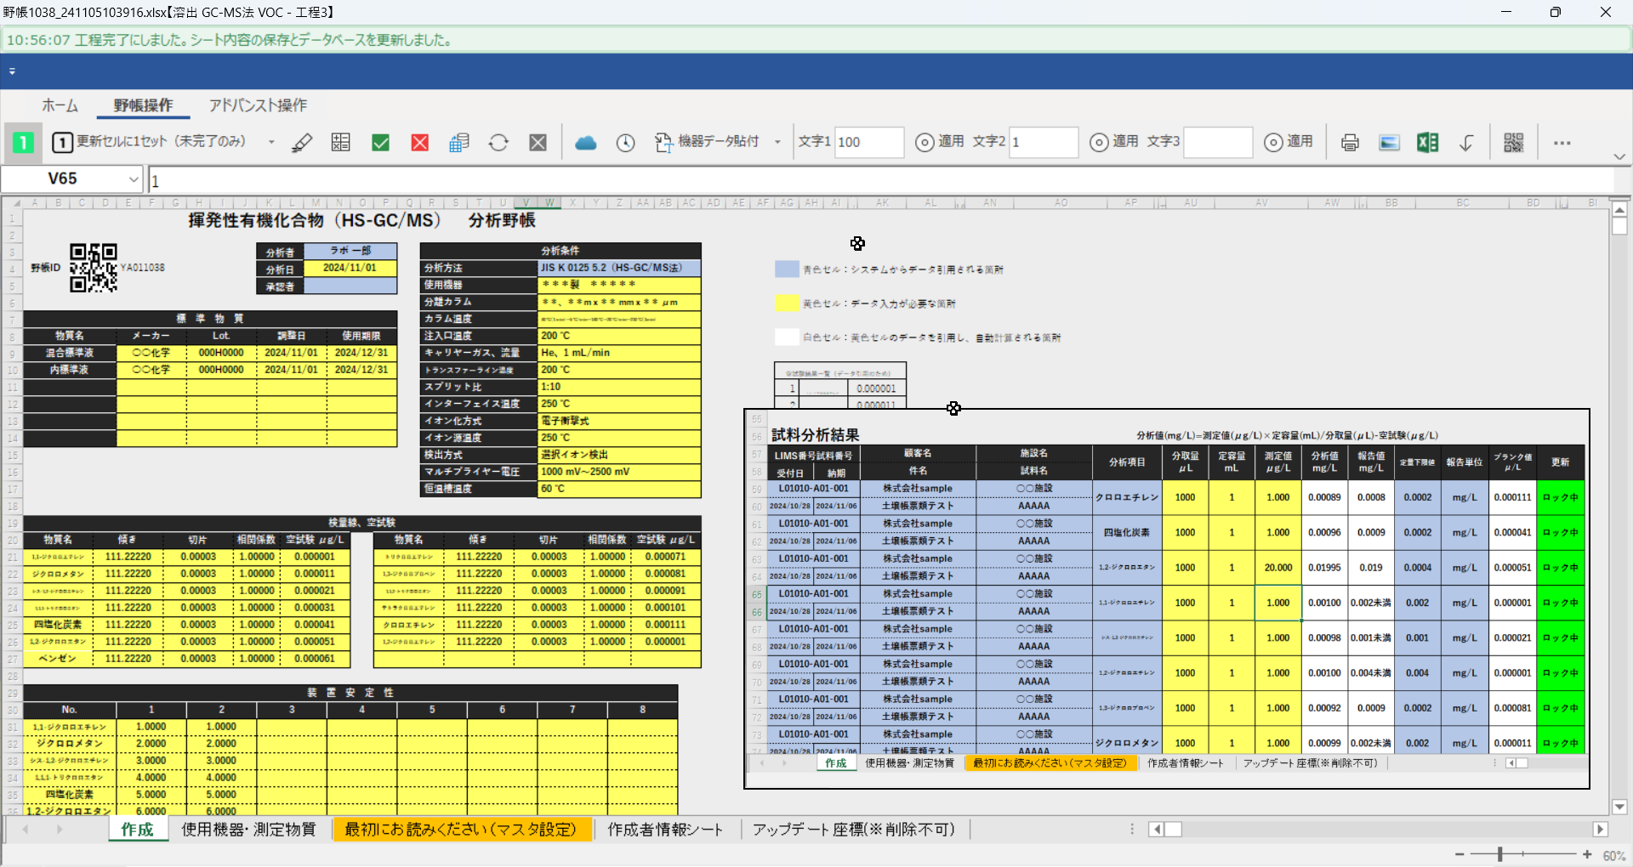Open the ホーム ribbon tab
The image size is (1633, 867).
(x=60, y=105)
